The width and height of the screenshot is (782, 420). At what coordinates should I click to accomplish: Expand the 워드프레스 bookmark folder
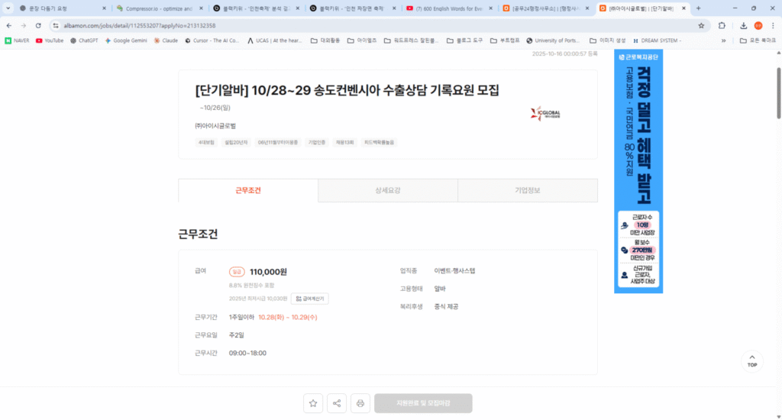pyautogui.click(x=411, y=40)
